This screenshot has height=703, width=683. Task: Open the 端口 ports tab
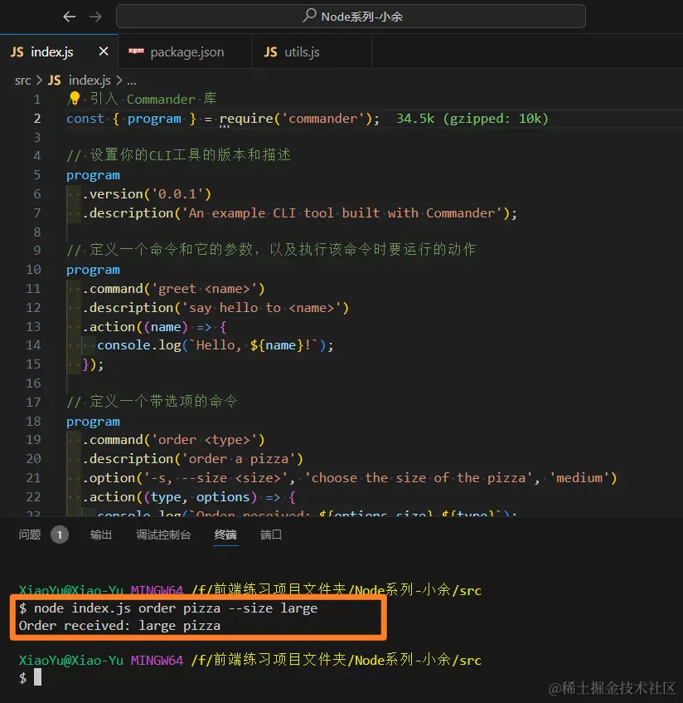[271, 535]
